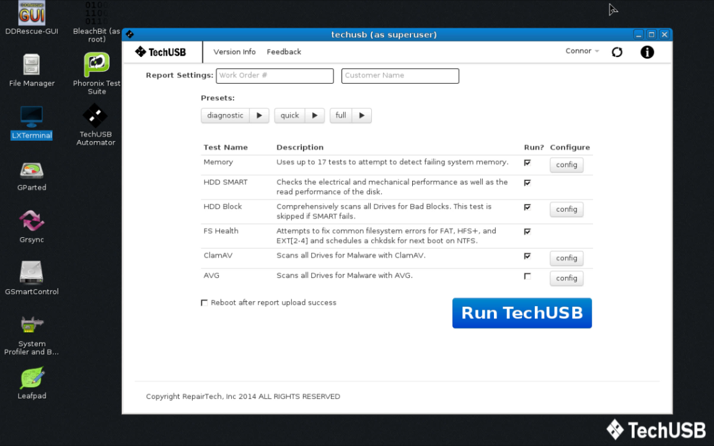Uncheck the Memory test Run checkbox
Viewport: 714px width, 446px height.
pos(527,162)
